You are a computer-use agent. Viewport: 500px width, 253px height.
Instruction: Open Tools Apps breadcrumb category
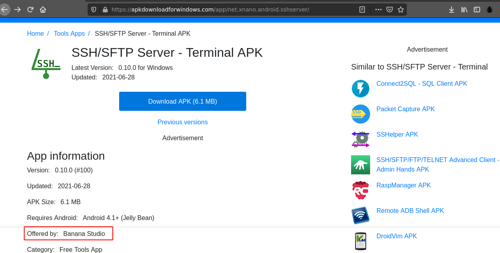pos(69,34)
